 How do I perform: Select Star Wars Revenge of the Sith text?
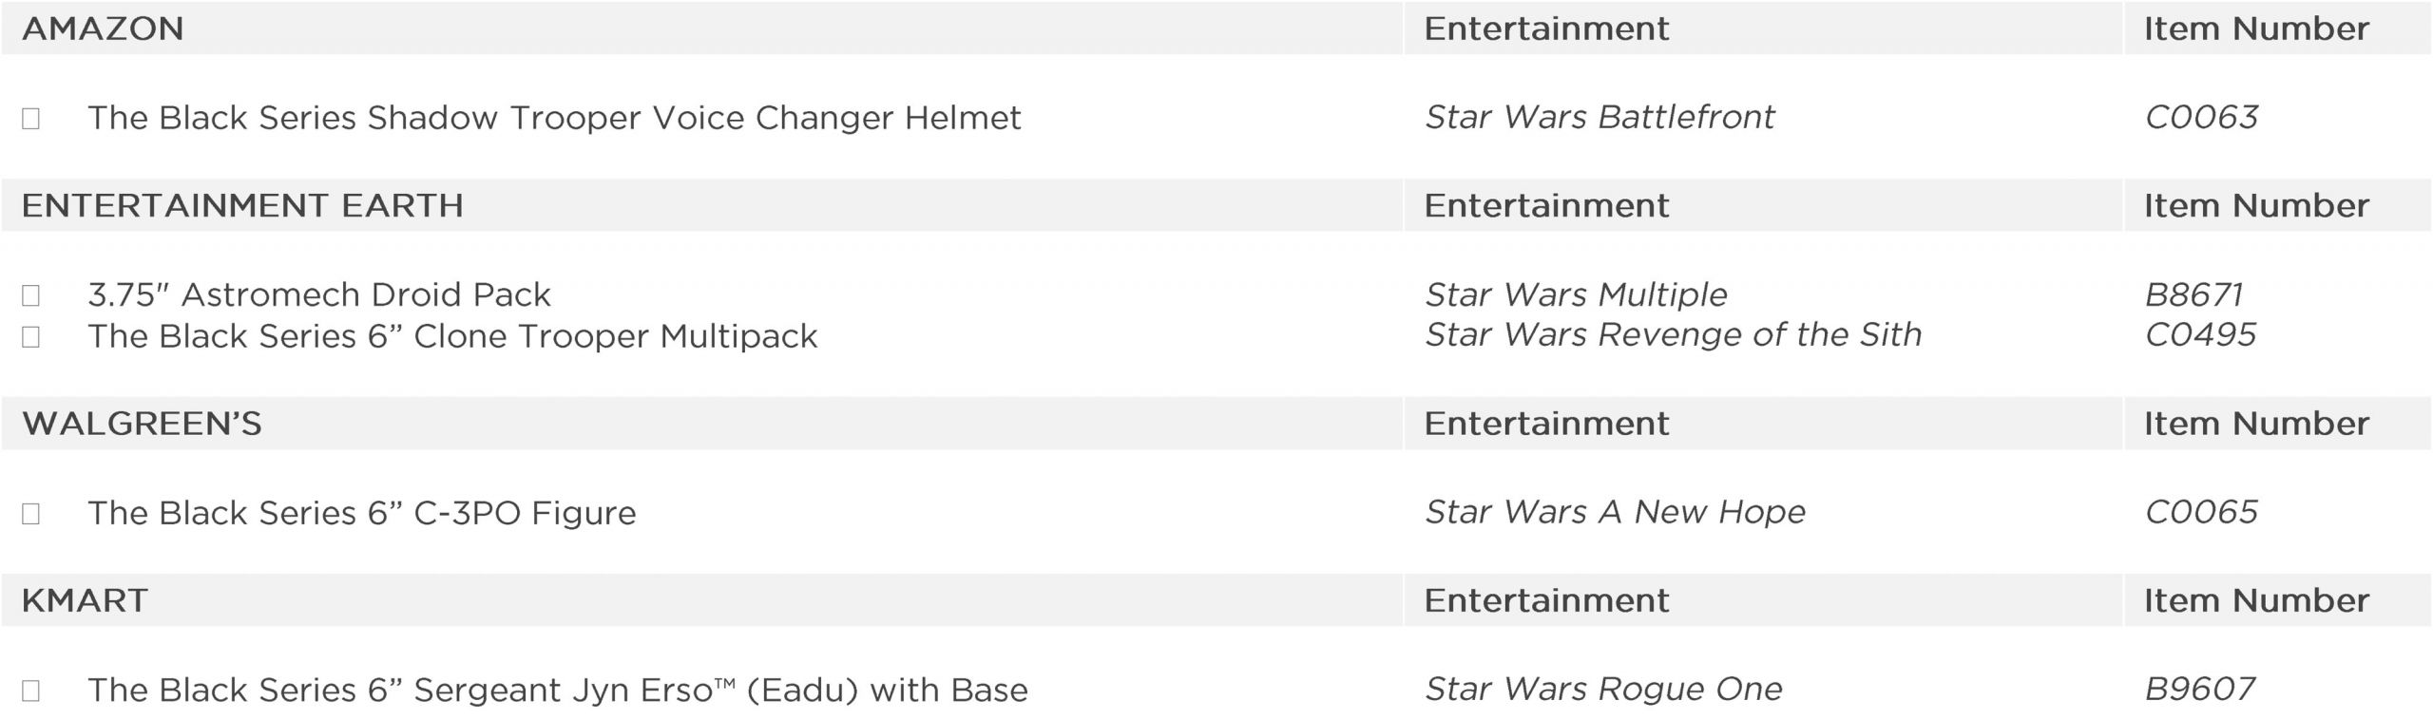1673,334
